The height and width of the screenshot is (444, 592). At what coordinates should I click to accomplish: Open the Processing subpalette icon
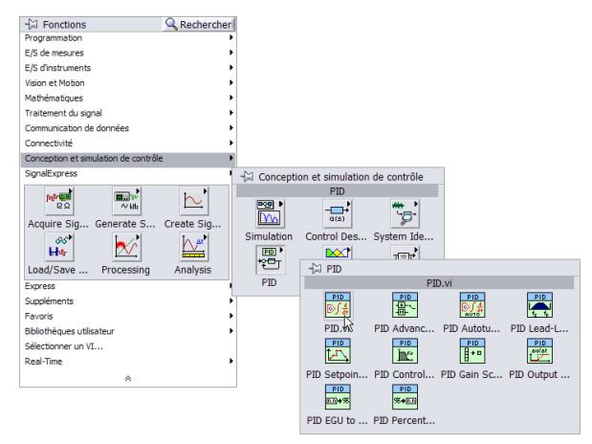(127, 248)
